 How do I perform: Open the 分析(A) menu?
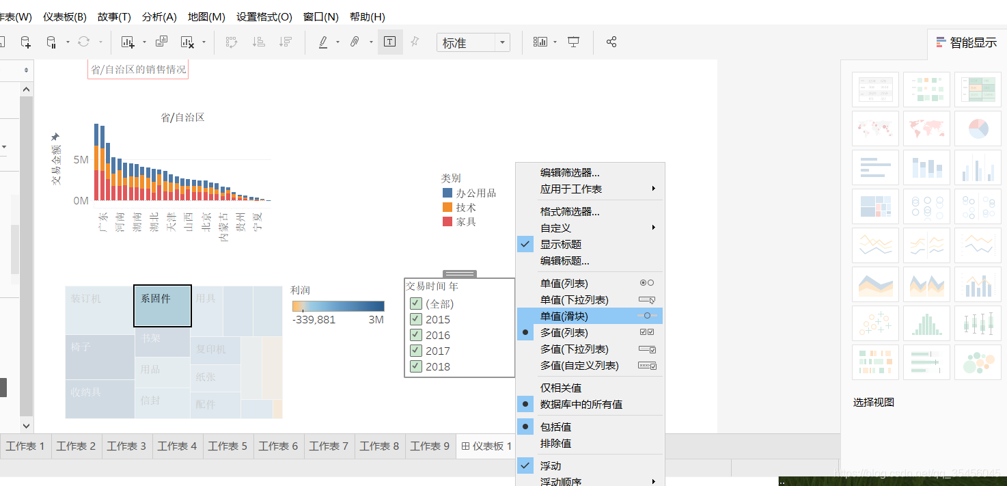159,16
